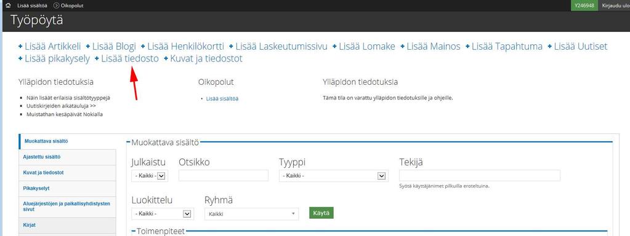
Task: Click the Työpöytä page title
Action: [x=37, y=20]
